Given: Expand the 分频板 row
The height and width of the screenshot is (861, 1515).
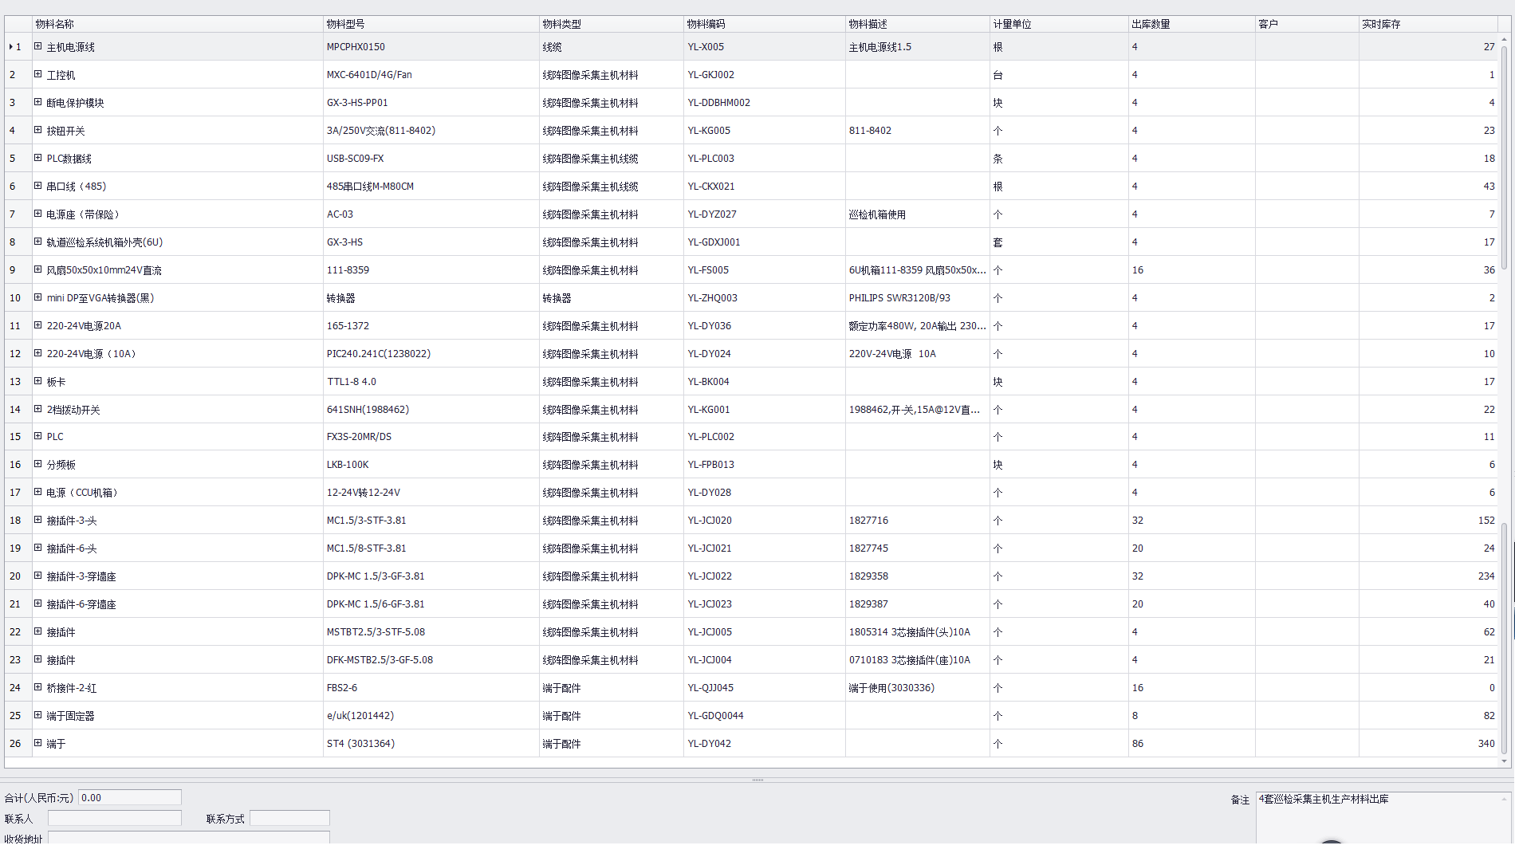Looking at the screenshot, I should click(37, 465).
